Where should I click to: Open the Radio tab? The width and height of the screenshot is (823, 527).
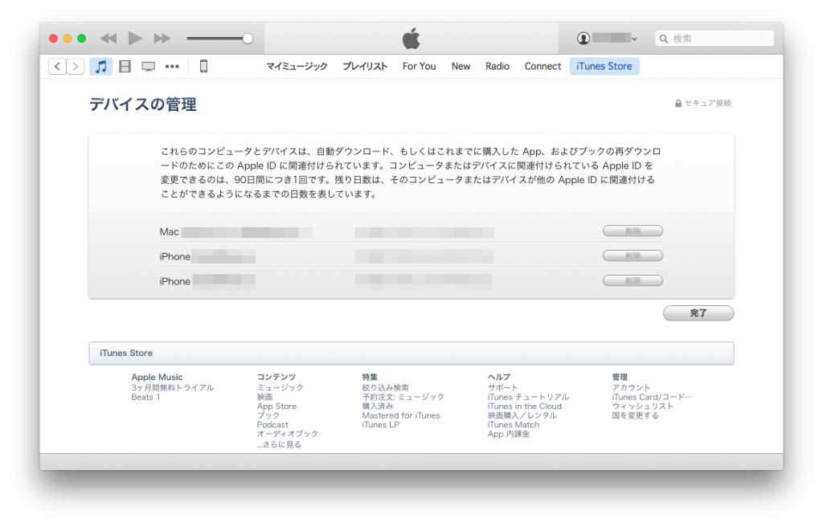pyautogui.click(x=497, y=66)
